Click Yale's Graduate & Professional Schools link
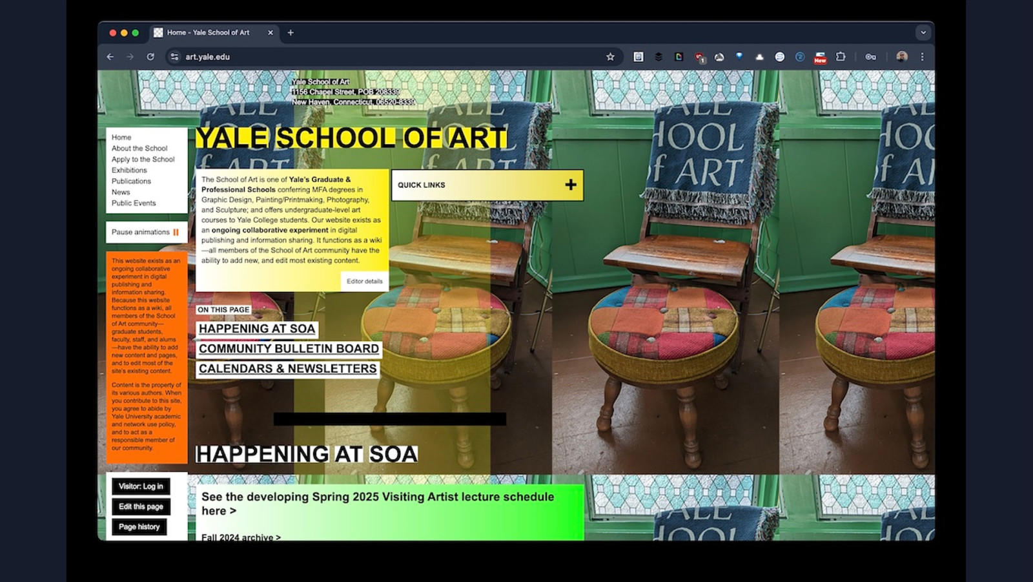Viewport: 1033px width, 582px height. pyautogui.click(x=276, y=185)
